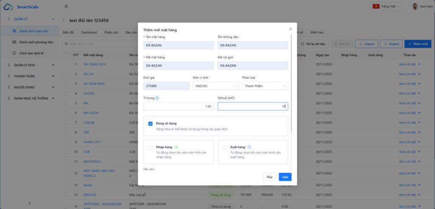This screenshot has width=435, height=209.
Task: Uncheck the Đang sử dụng checkbox
Action: point(150,124)
